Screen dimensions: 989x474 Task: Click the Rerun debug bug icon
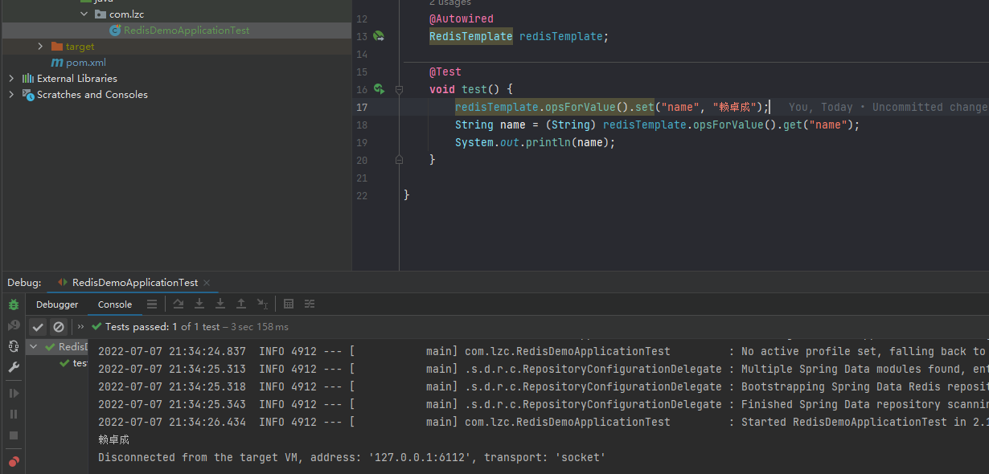tap(14, 304)
